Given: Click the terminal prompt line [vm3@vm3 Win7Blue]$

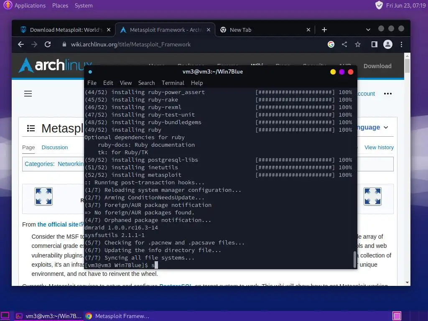Looking at the screenshot, I should 116,265.
